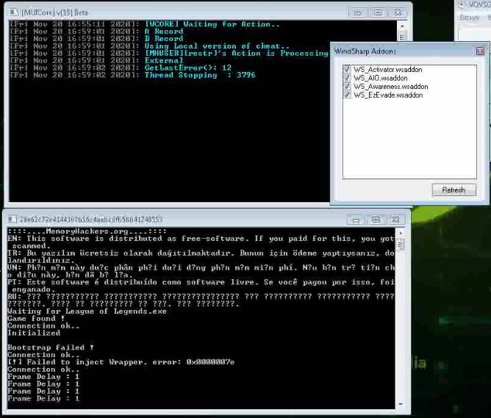This screenshot has width=491, height=418.
Task: Click the 'Initialized' console line
Action: pyautogui.click(x=34, y=333)
